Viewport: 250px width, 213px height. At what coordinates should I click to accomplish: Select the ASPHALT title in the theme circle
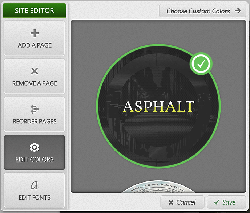click(159, 106)
